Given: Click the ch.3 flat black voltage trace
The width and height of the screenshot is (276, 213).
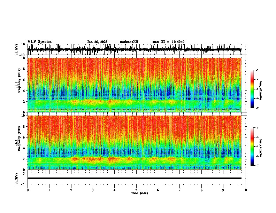Looking at the screenshot, I should pyautogui.click(x=134, y=178).
